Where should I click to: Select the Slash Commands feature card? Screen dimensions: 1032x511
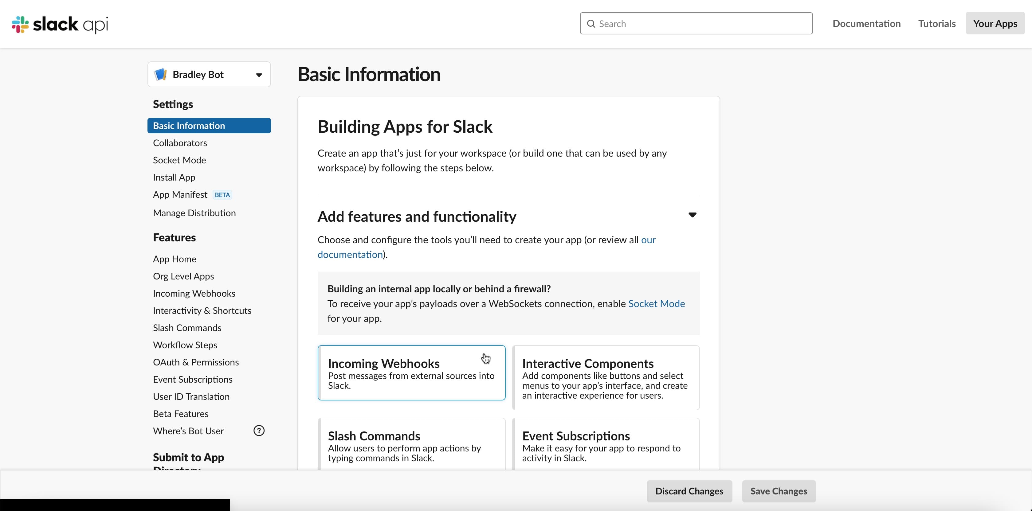(x=411, y=444)
